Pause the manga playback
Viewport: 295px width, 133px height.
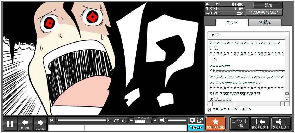10,124
